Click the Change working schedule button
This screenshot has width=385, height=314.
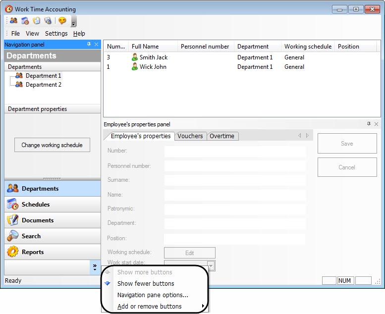point(52,145)
